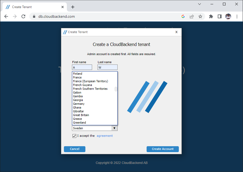Close the Create Tenant dialog with X
Screen dimensions: 243x172
176,32
